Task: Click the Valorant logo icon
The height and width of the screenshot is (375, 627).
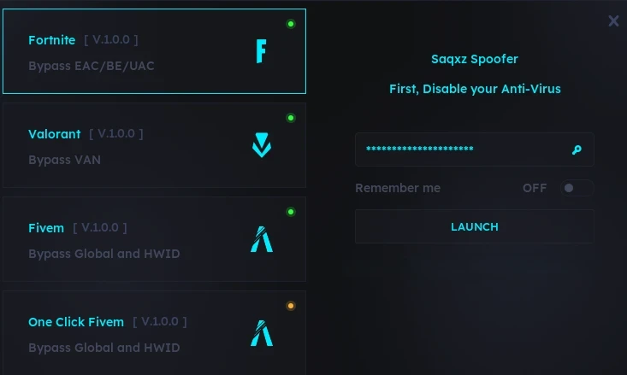Action: coord(261,145)
